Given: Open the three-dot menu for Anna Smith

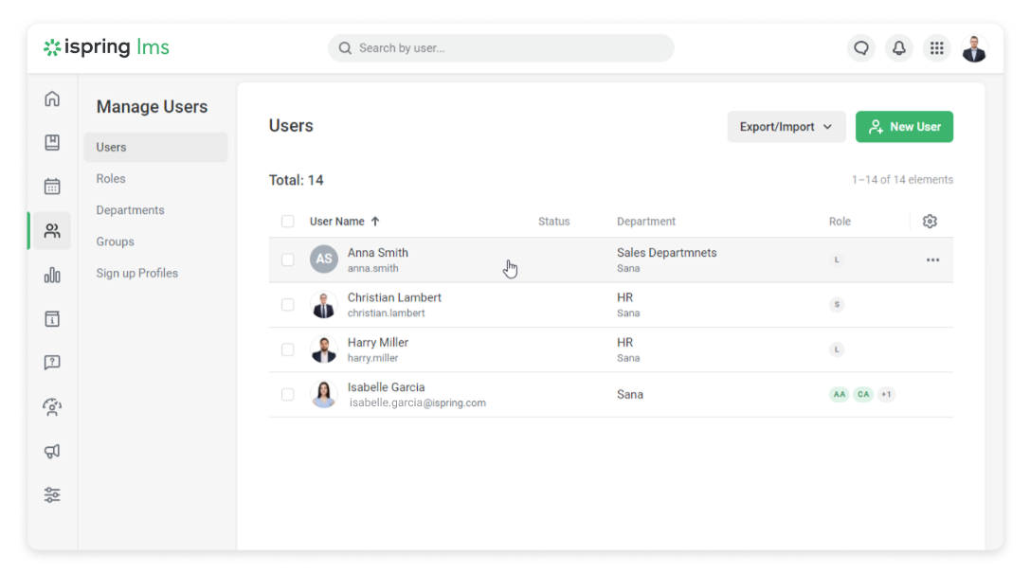Looking at the screenshot, I should [932, 260].
